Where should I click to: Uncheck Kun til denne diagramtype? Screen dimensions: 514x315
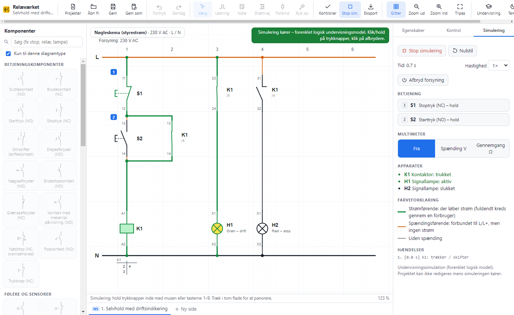click(x=8, y=53)
